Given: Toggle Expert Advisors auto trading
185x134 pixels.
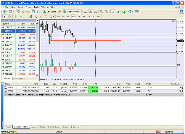Looking at the screenshot, I should pos(72,12).
